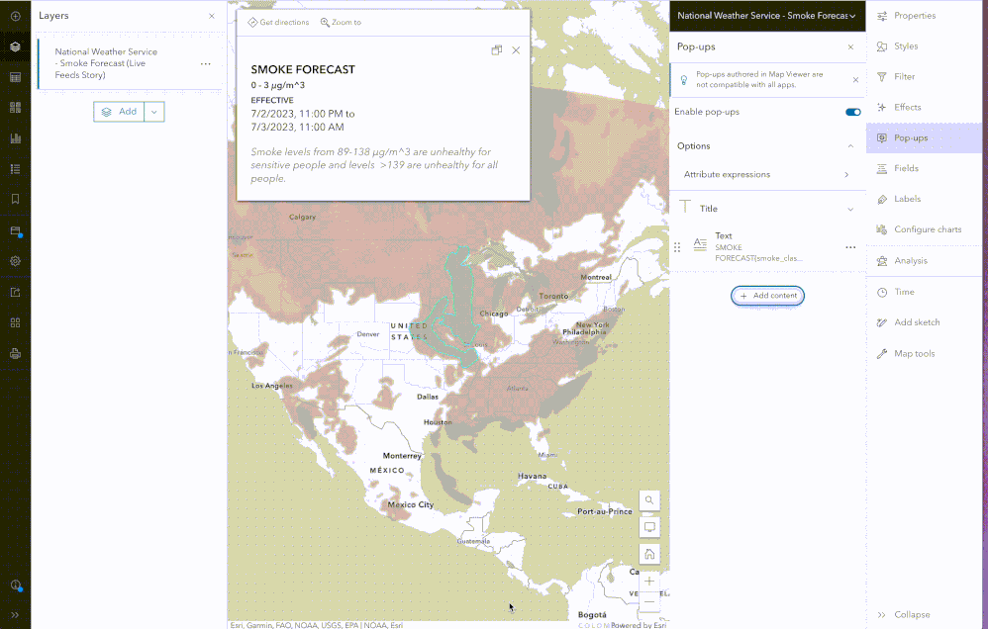Viewport: 988px width, 629px height.
Task: Click the map search magnifier button
Action: [649, 500]
